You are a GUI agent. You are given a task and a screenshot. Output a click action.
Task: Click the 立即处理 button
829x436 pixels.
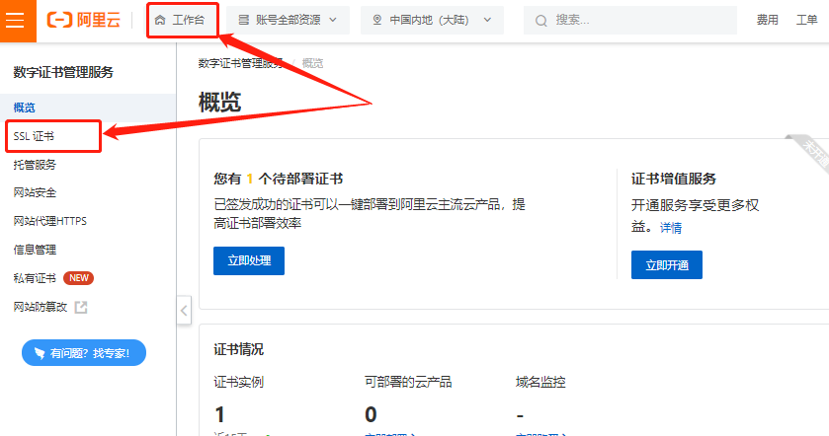point(249,260)
